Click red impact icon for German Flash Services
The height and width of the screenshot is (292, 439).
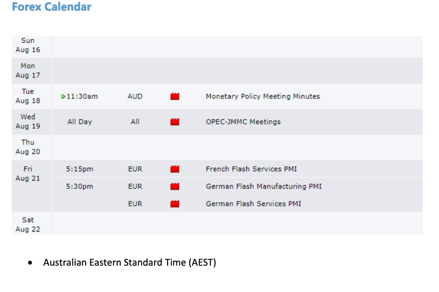pos(175,204)
